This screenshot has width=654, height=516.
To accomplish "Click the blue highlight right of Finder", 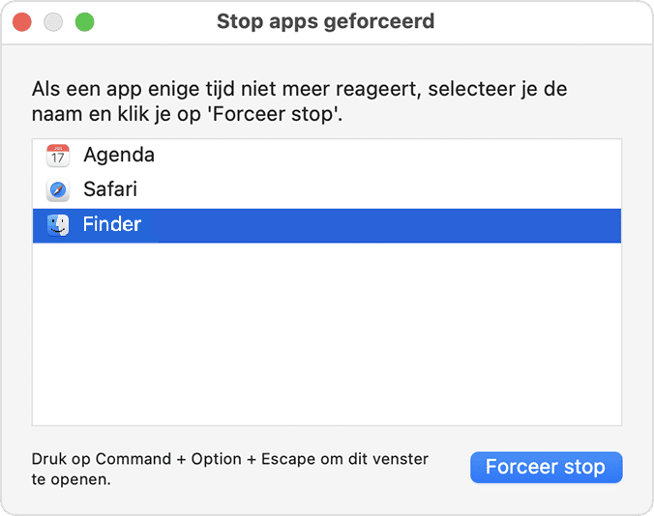I will [387, 225].
